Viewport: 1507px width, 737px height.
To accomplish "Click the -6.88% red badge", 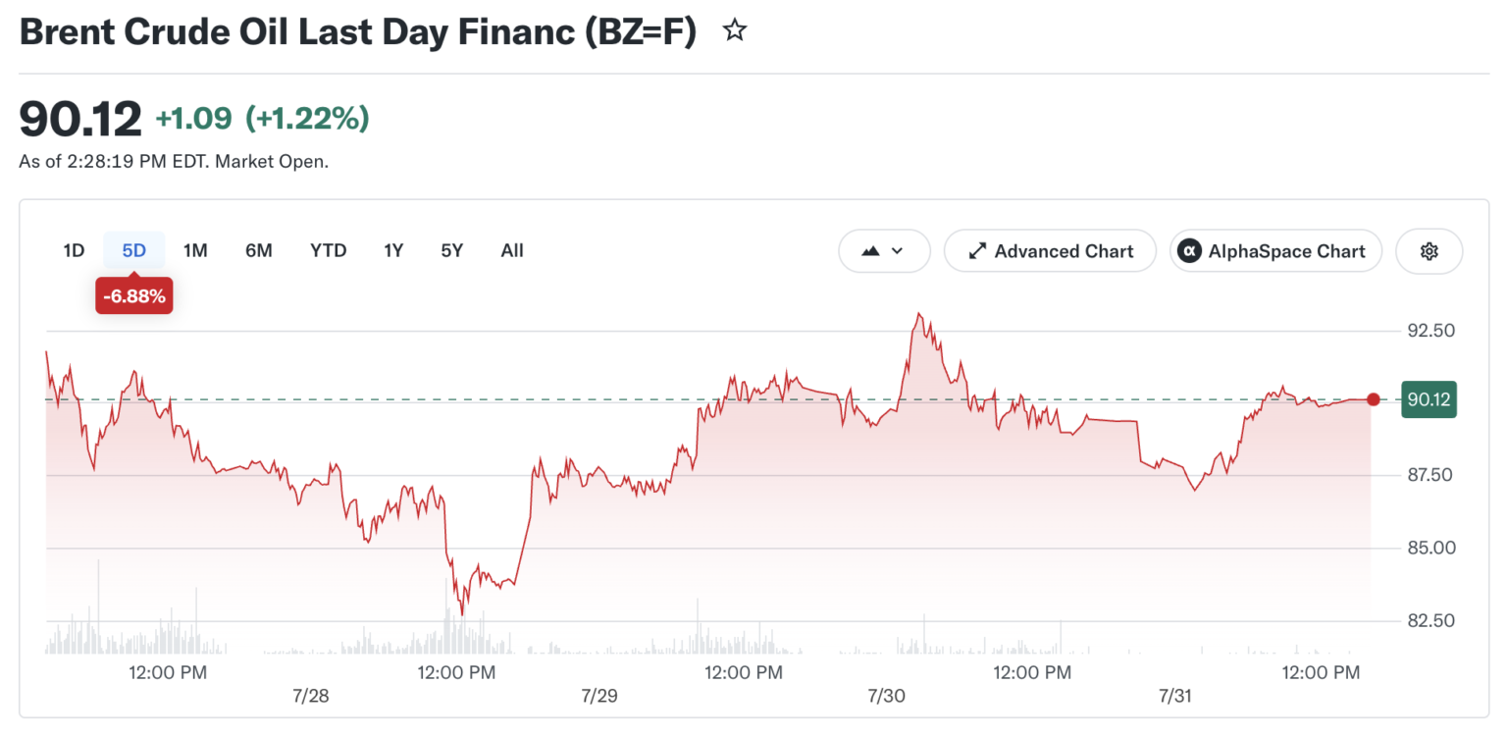I will pyautogui.click(x=134, y=295).
